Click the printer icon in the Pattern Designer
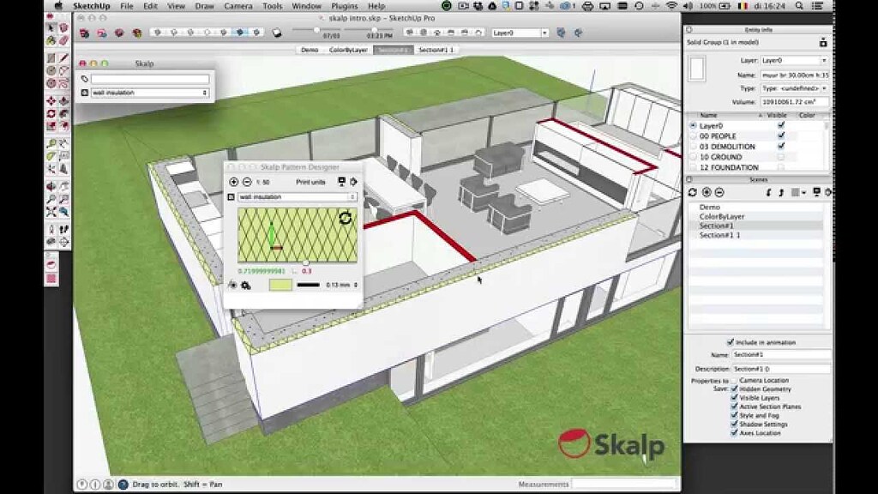Image resolution: width=878 pixels, height=494 pixels. [340, 181]
